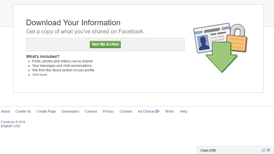
Task: Click the Download Your Information heading
Action: (x=73, y=23)
